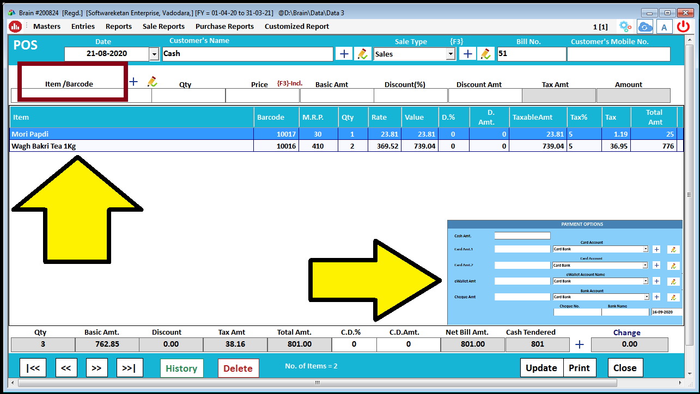Open transaction History
Screen dimensions: 700x394
(181, 368)
